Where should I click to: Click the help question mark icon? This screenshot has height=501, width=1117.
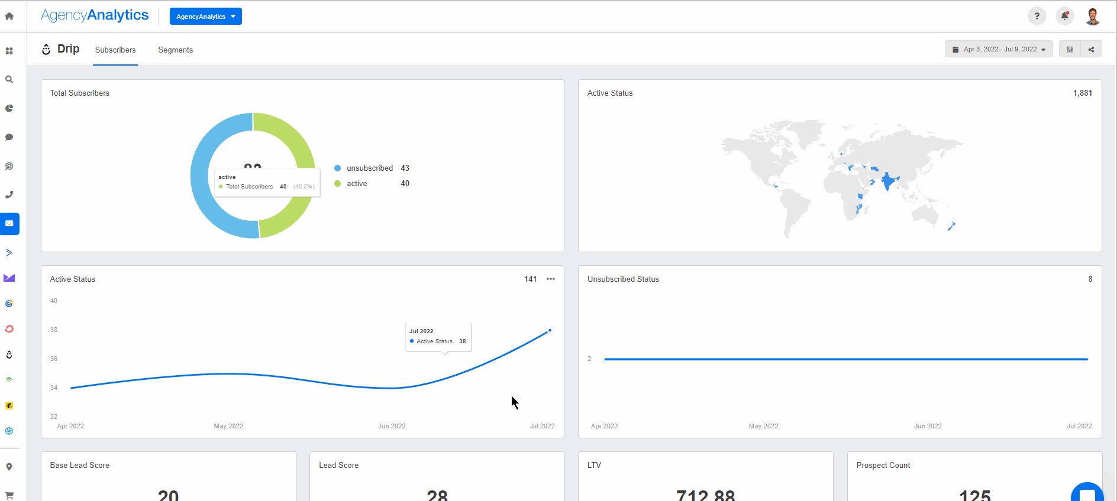1037,17
